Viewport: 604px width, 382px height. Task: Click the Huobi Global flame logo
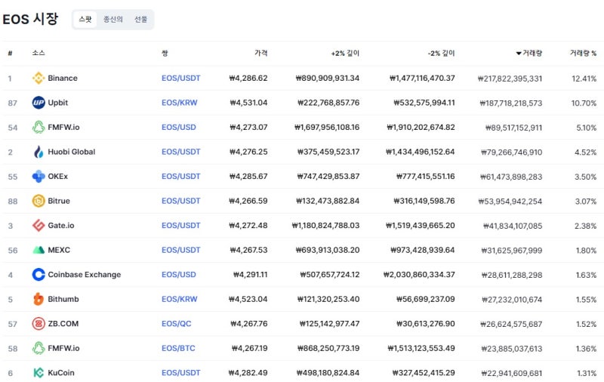point(39,152)
